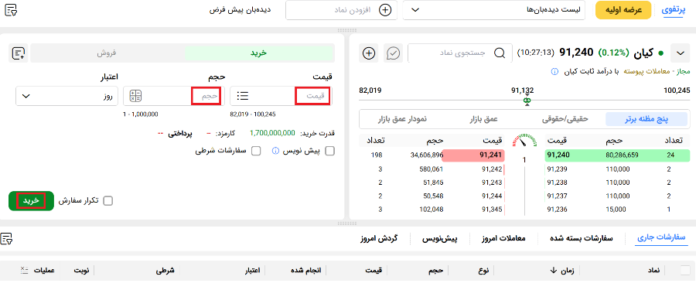Viewport: 696px width, 290px height.
Task: Click price range hint 82,019 - 100,245
Action: (x=253, y=114)
